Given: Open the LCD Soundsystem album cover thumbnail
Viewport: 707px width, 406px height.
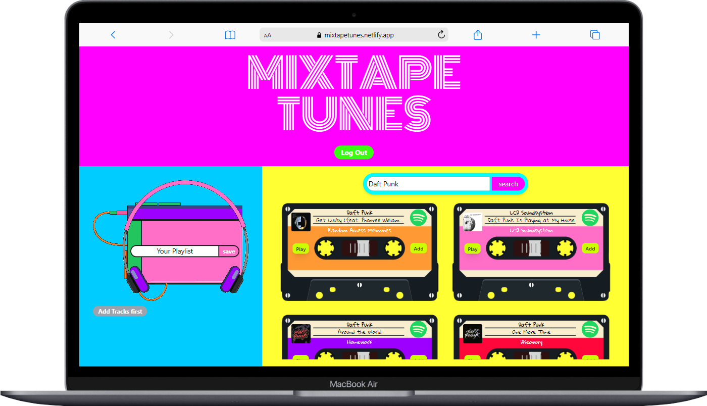Looking at the screenshot, I should point(473,222).
